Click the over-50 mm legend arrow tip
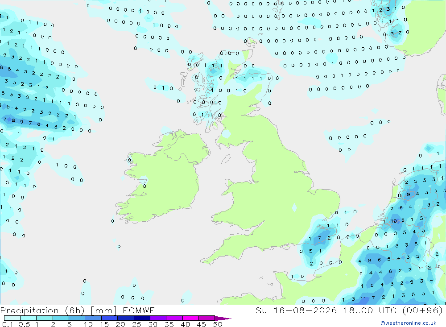Viewport: 446px width, 327px height. click(x=223, y=319)
